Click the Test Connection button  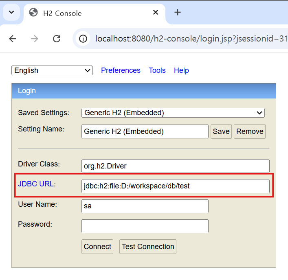[148, 247]
